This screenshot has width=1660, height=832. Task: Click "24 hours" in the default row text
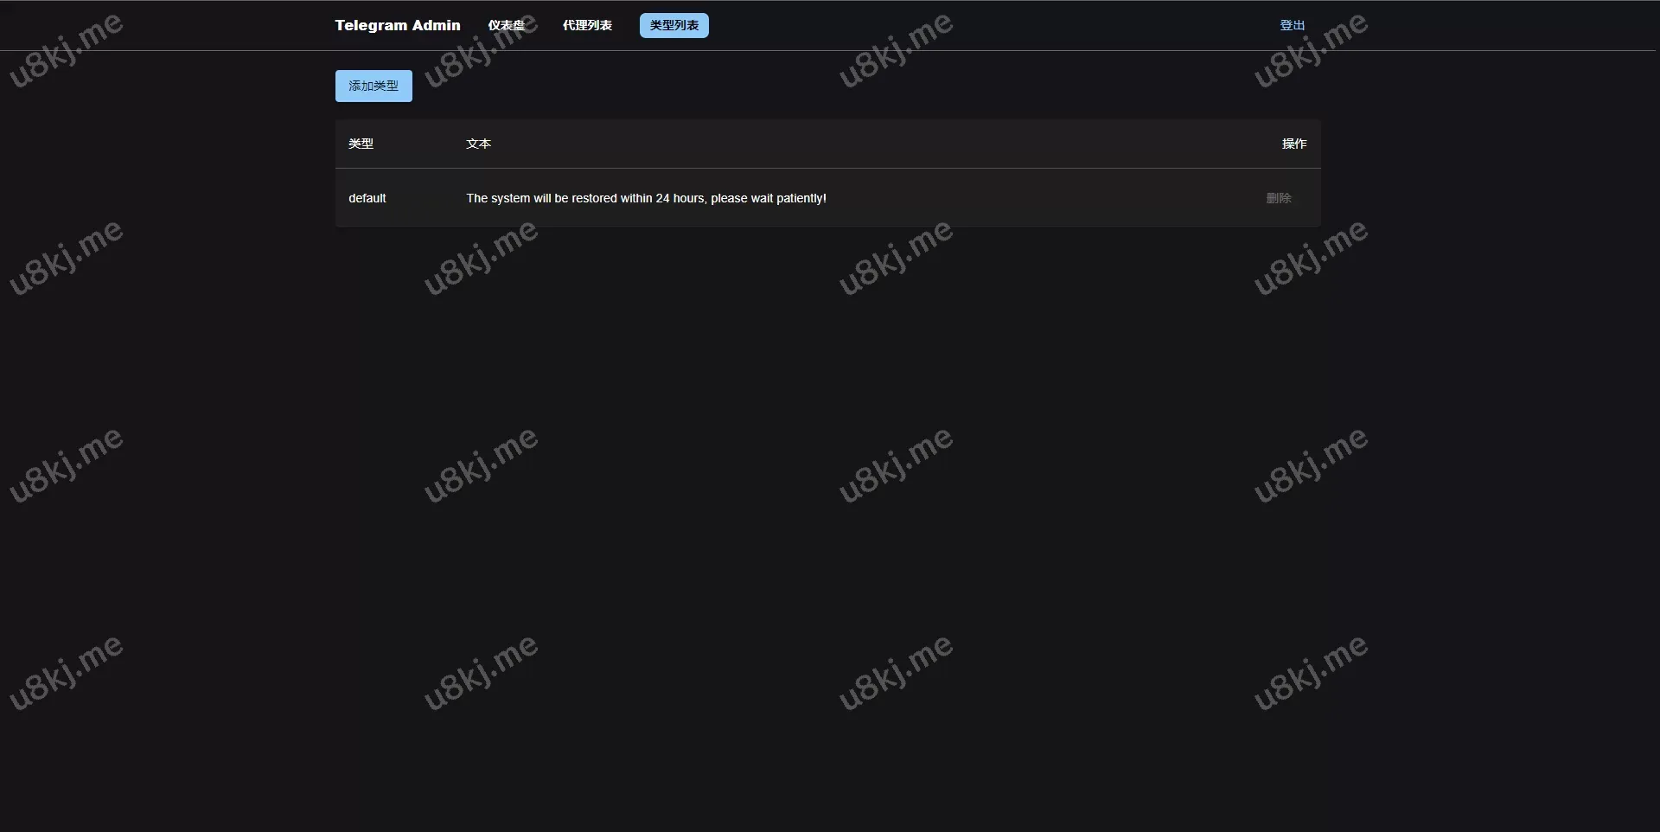pyautogui.click(x=680, y=198)
